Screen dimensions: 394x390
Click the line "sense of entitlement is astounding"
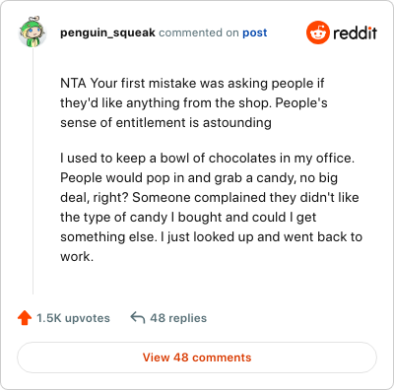pos(165,123)
